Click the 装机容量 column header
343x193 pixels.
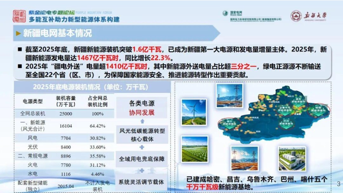[66, 101]
